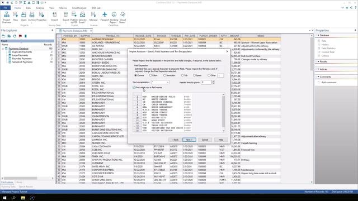This screenshot has height=201, width=358.
Task: Click the File Explorer refresh icon
Action: pos(15,36)
